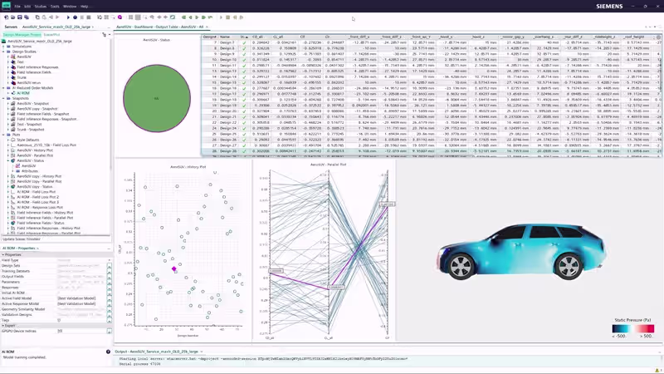Sort table by Design# column header
This screenshot has height=374, width=664.
[210, 37]
